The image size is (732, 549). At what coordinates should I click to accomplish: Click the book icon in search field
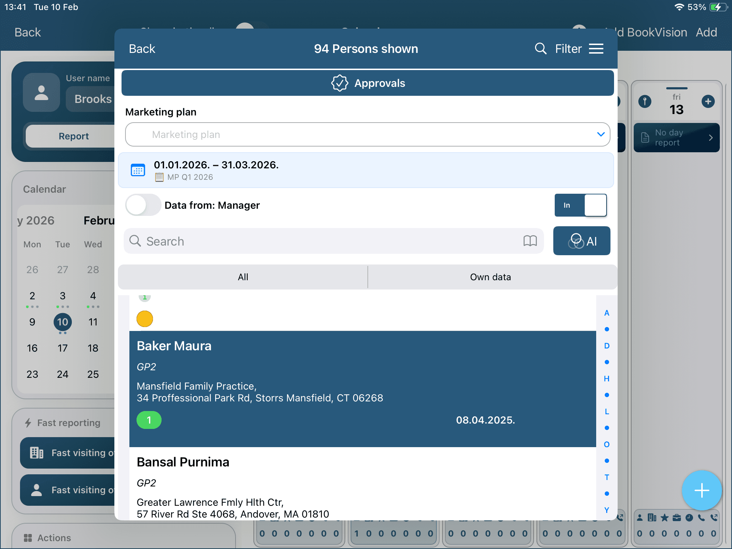pyautogui.click(x=530, y=241)
